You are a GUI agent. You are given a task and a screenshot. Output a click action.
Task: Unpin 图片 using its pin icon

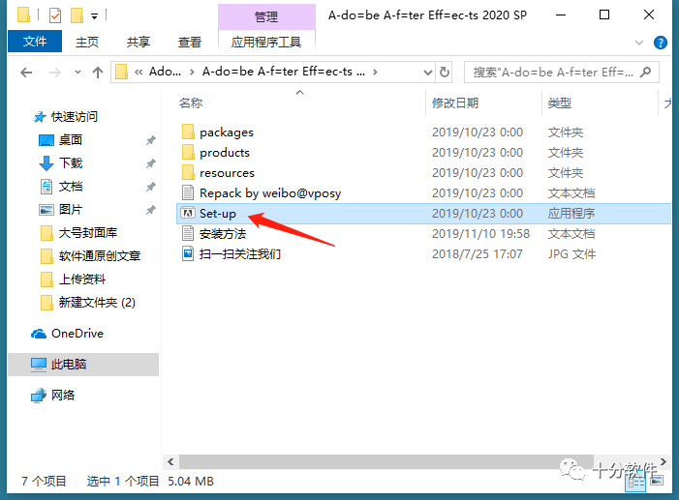tap(150, 210)
